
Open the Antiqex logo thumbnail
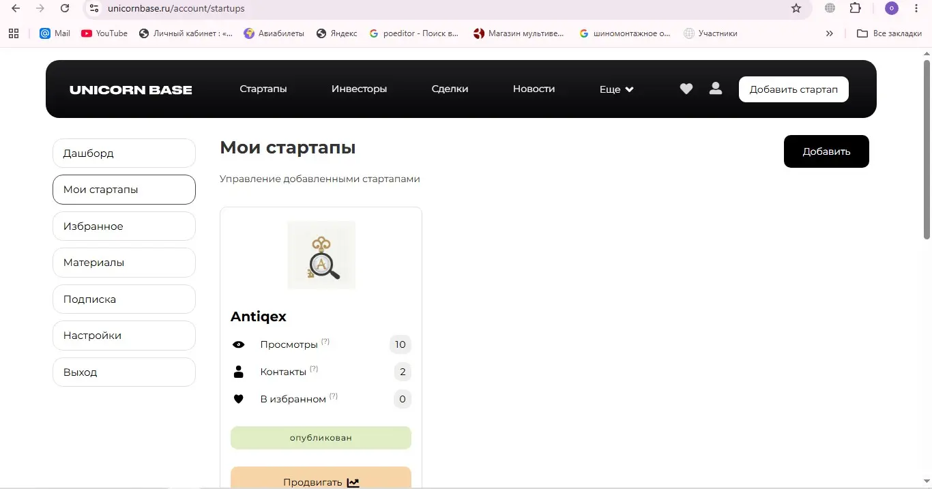[x=321, y=255]
